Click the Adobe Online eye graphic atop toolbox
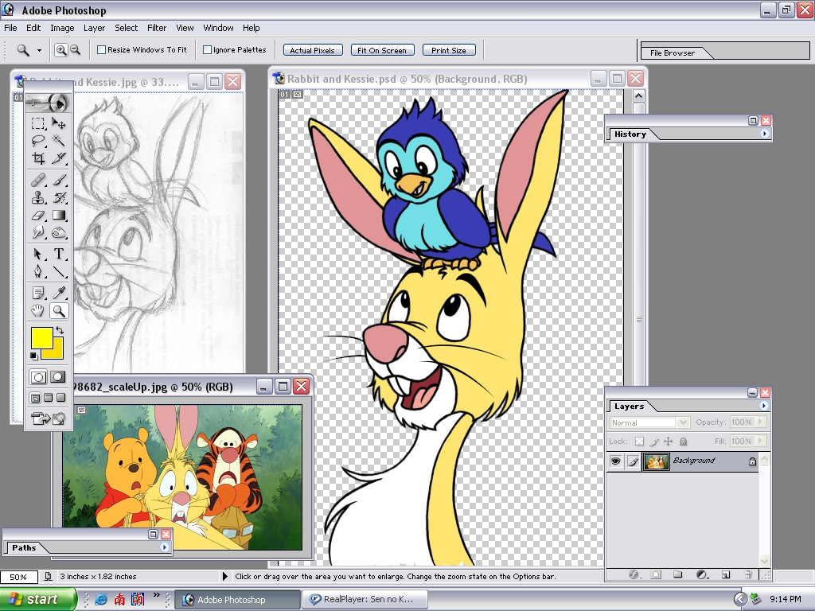This screenshot has height=611, width=815. pyautogui.click(x=47, y=103)
